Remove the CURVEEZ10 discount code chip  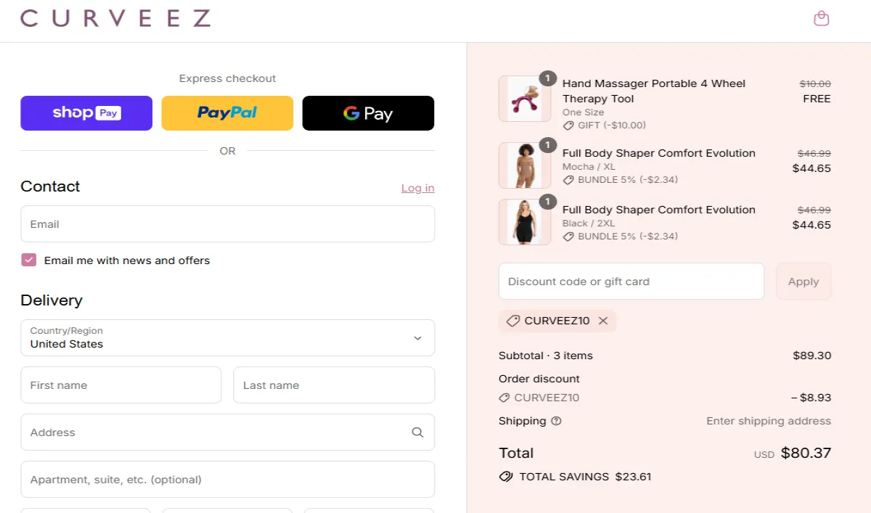pyautogui.click(x=602, y=321)
